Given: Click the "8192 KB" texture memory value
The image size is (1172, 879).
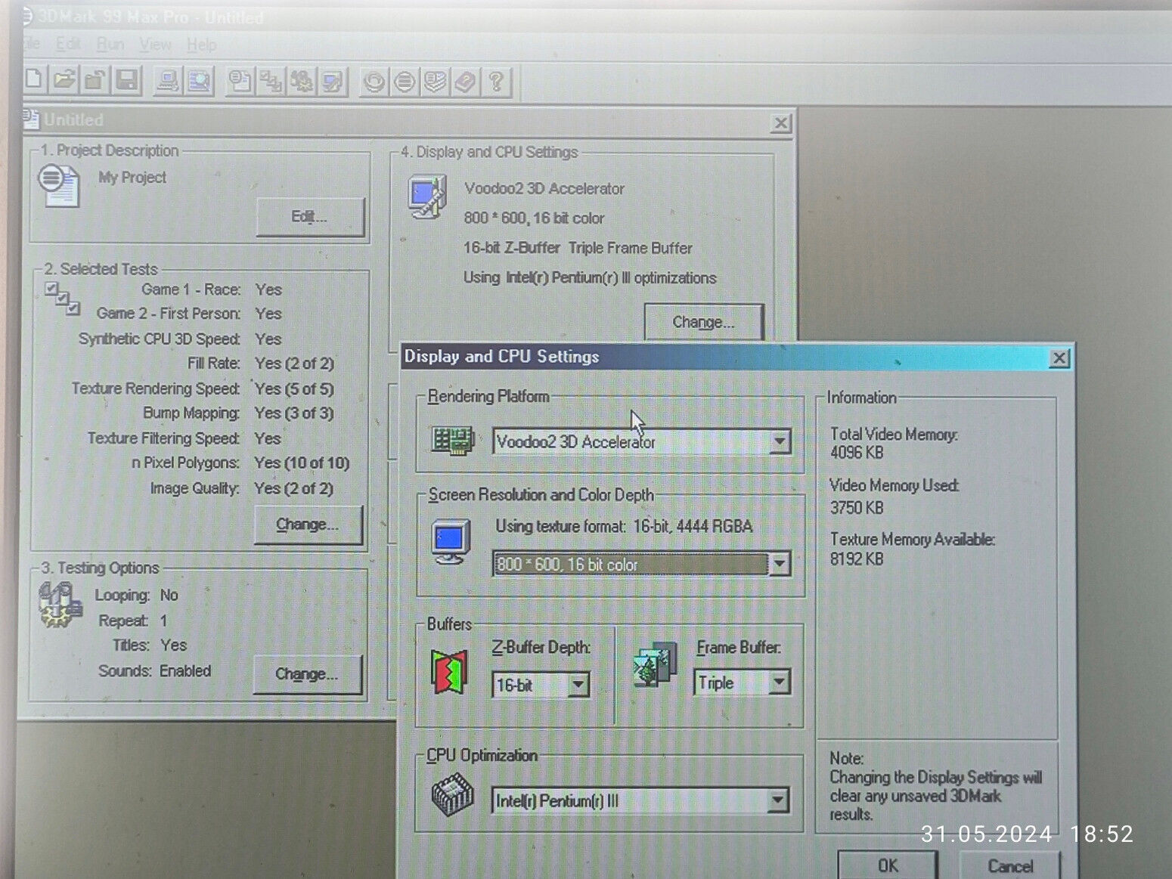Looking at the screenshot, I should click(857, 559).
